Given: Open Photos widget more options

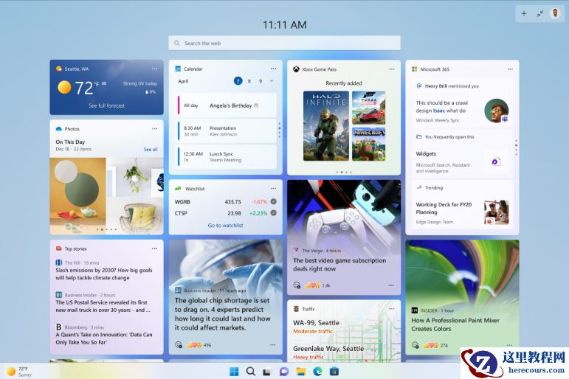Looking at the screenshot, I should point(154,129).
